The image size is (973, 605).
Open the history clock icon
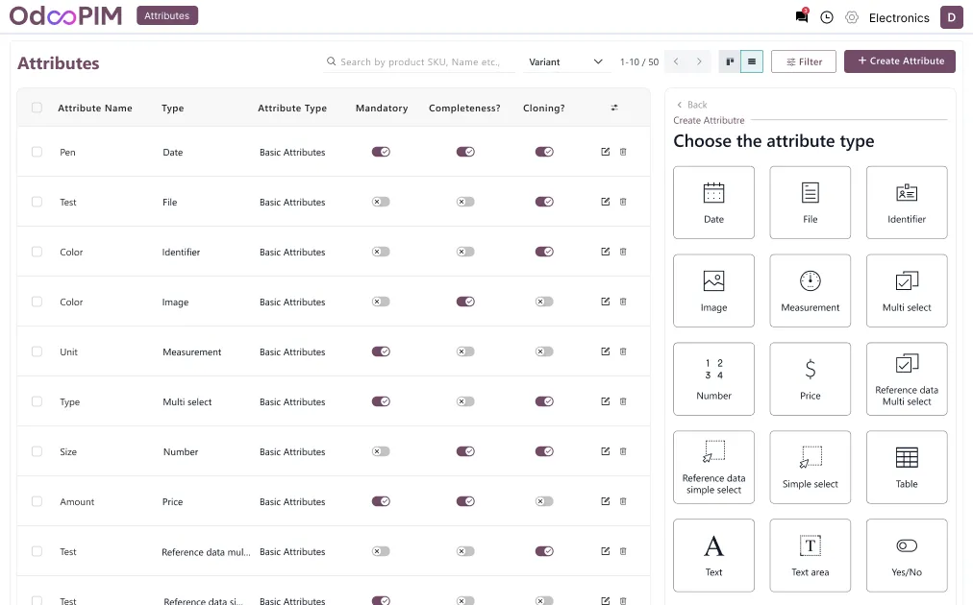click(827, 17)
